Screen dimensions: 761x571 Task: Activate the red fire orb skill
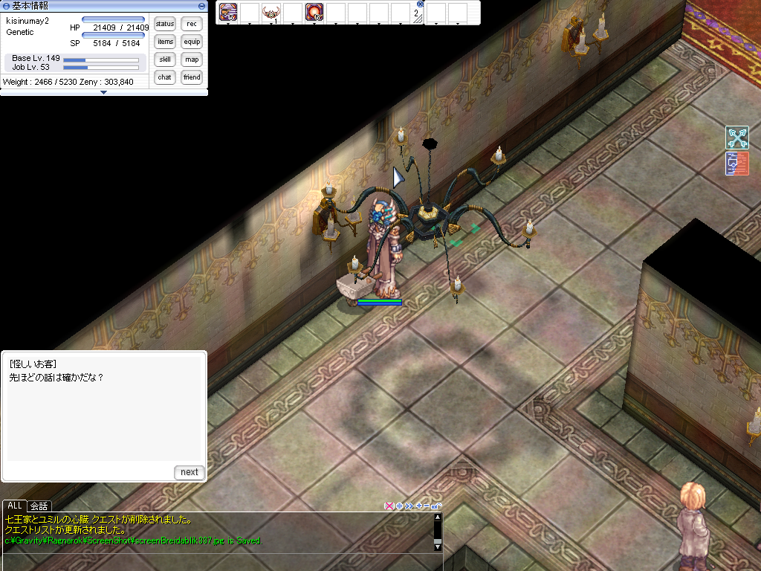point(314,12)
